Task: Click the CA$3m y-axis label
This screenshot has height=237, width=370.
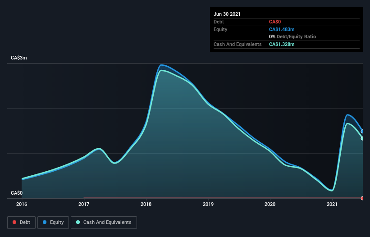Action: (19, 58)
